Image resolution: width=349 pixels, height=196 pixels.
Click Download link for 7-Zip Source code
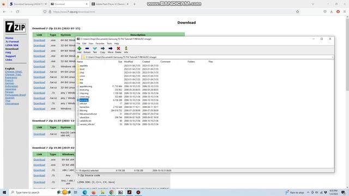click(x=39, y=175)
